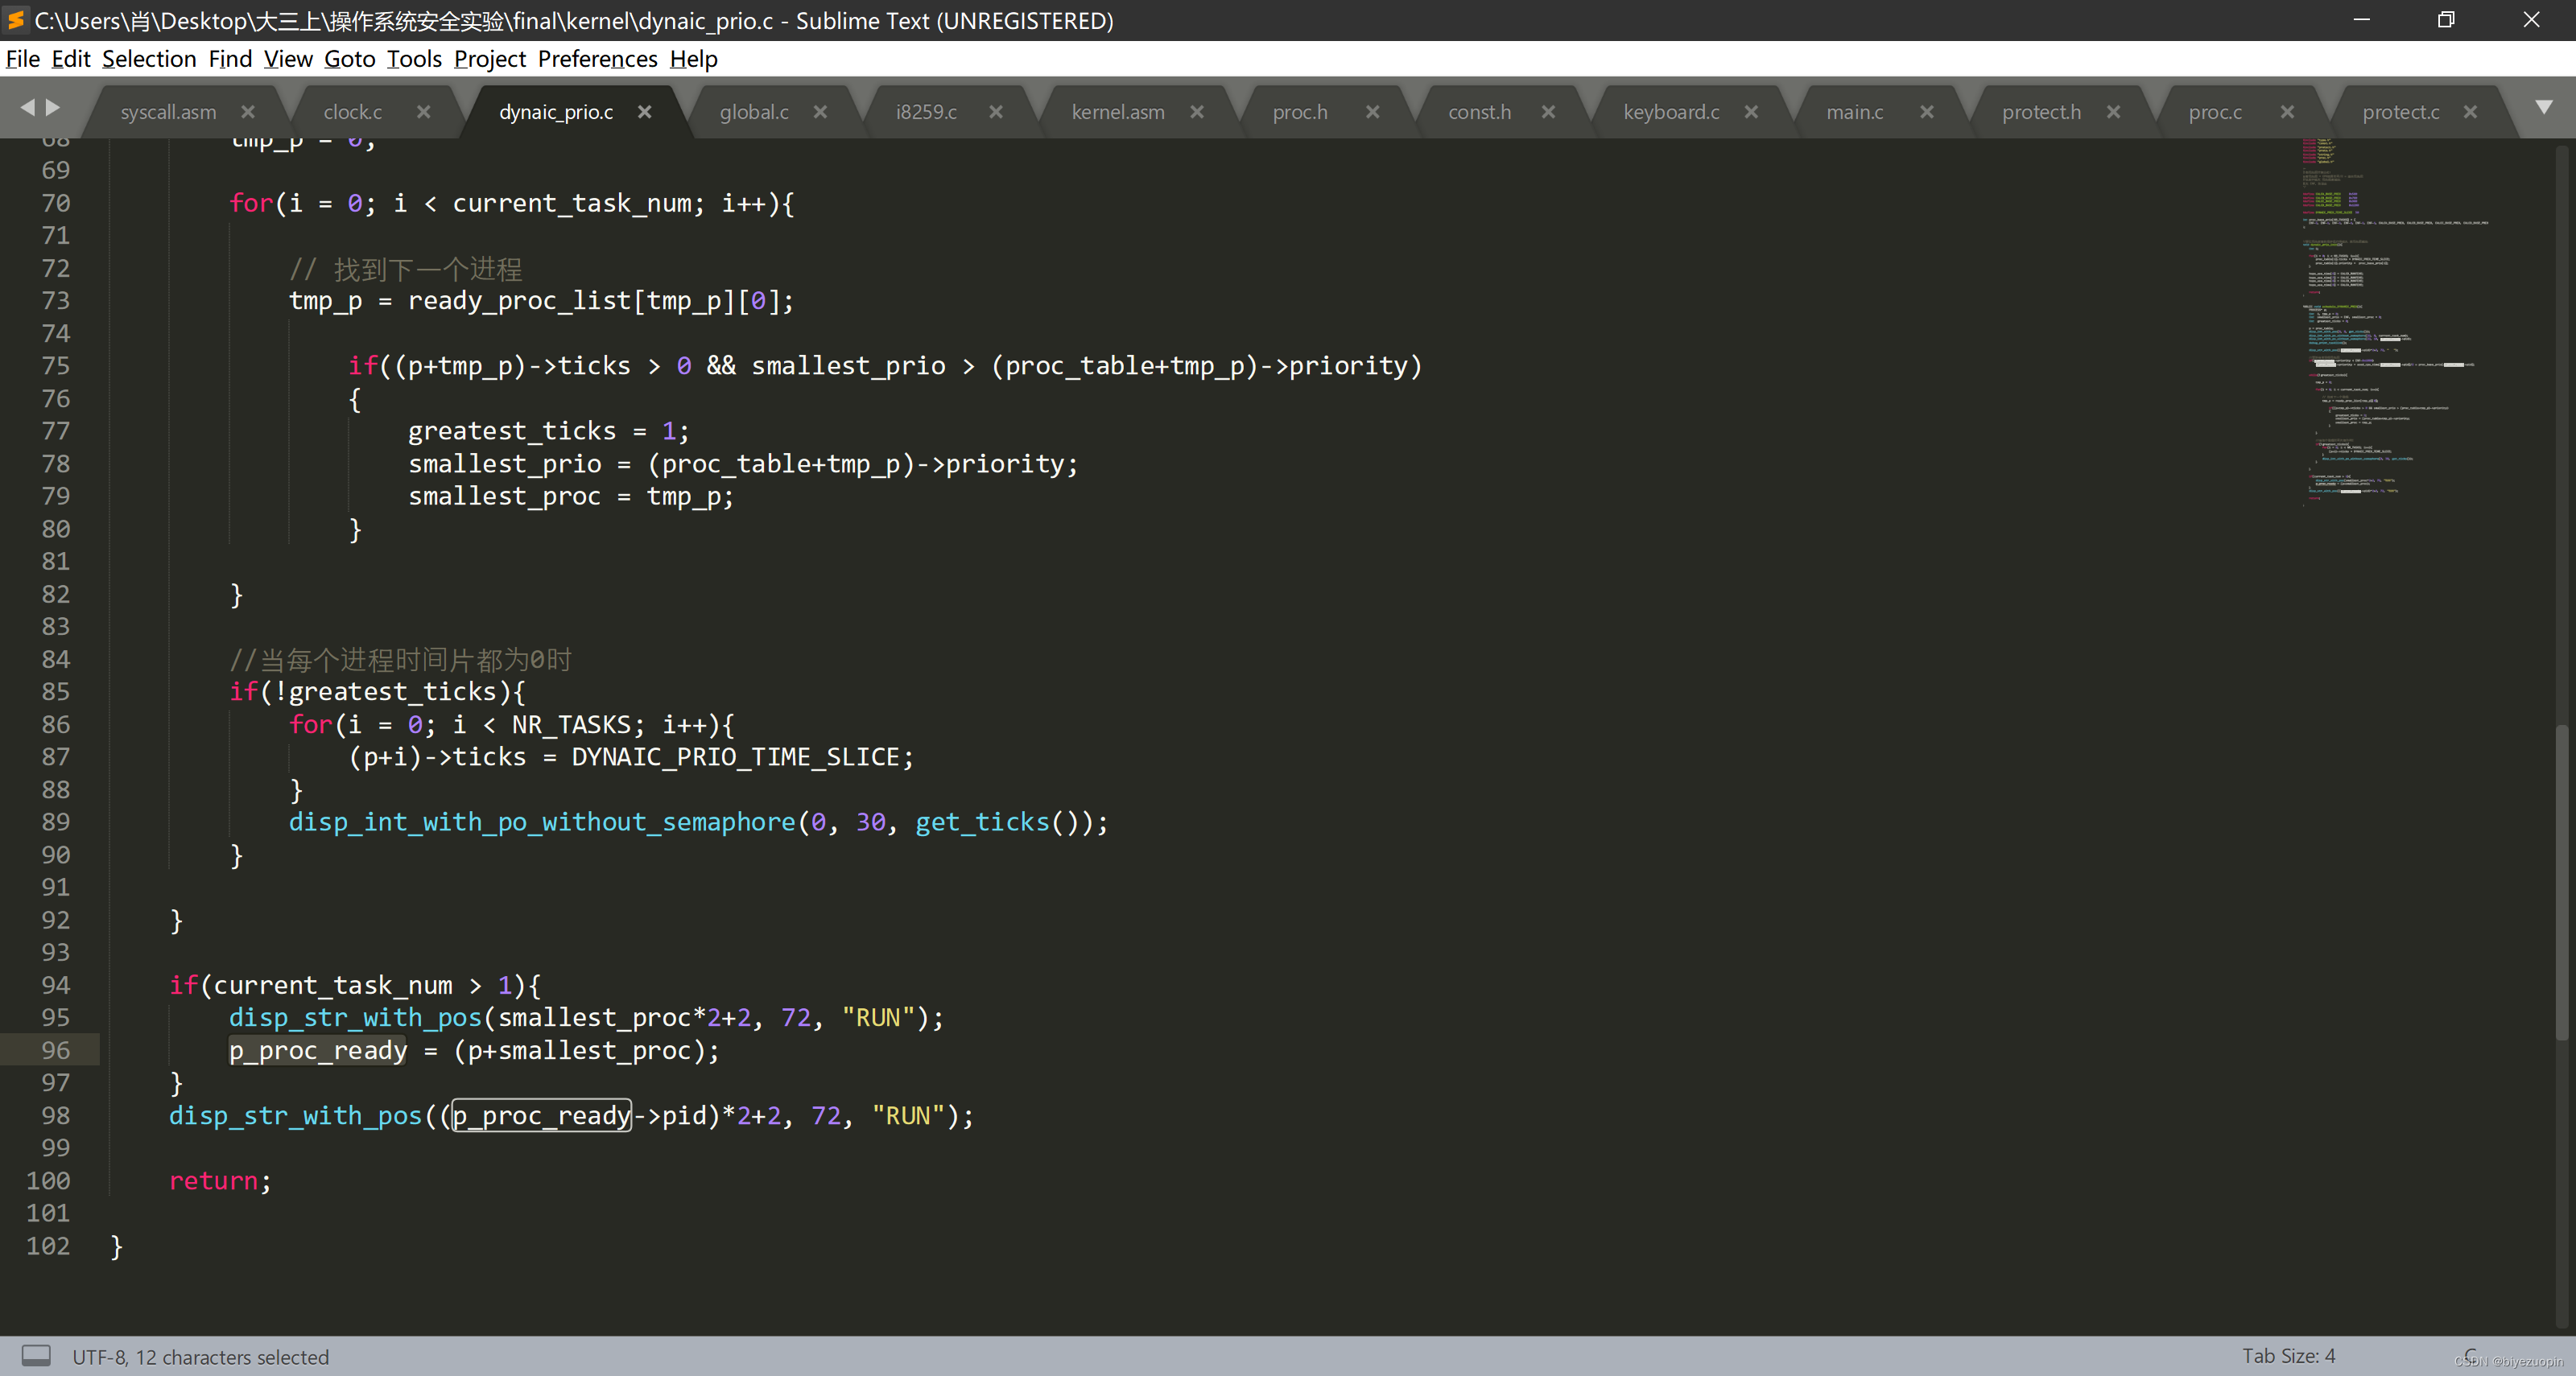Switch to the main.c tab

click(x=1855, y=112)
